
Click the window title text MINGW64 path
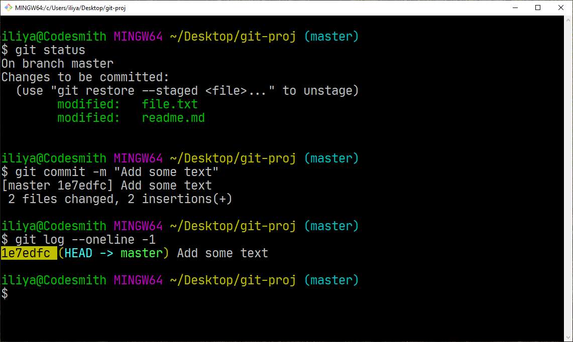point(70,8)
